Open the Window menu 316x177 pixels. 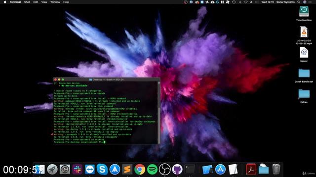(x=55, y=2)
